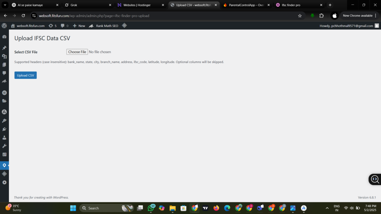Open Howdy user account menu

click(x=349, y=26)
